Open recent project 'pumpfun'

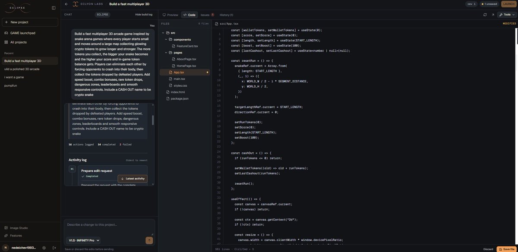[x=30, y=85]
